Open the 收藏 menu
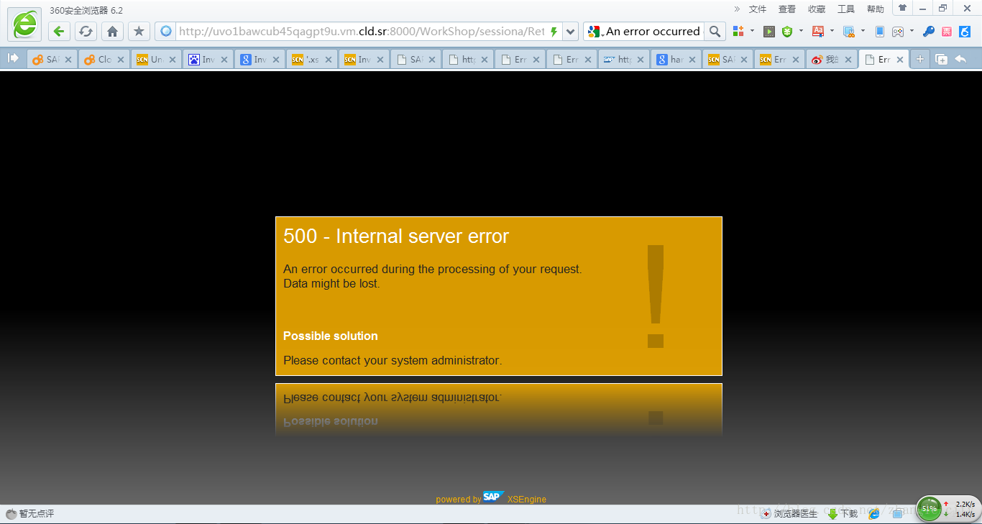982x524 pixels. [x=817, y=9]
